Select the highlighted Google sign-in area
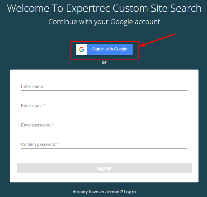The image size is (207, 197). tap(104, 49)
